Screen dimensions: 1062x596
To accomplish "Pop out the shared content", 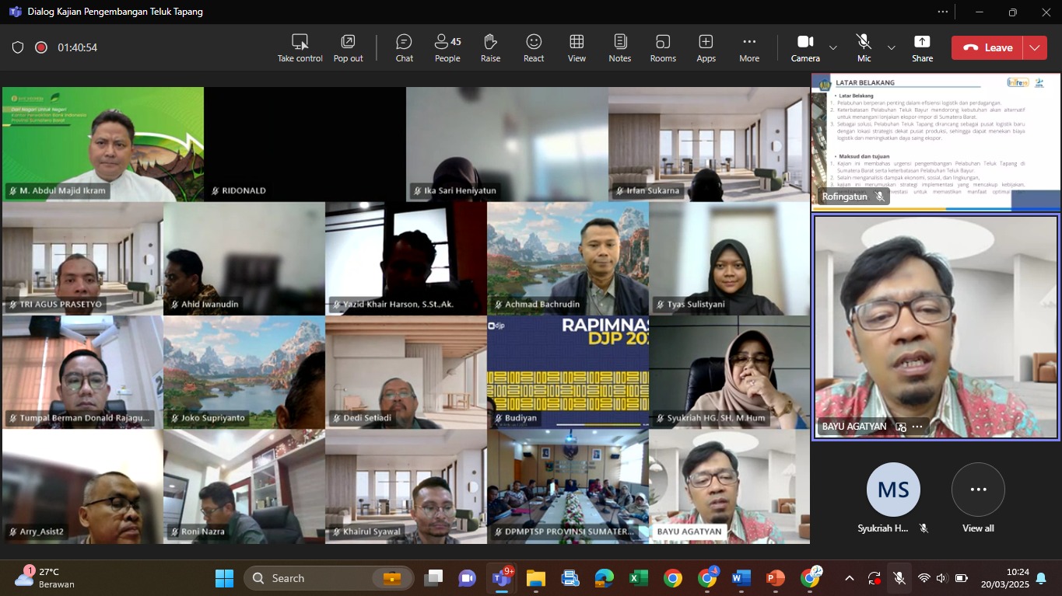I will (348, 48).
